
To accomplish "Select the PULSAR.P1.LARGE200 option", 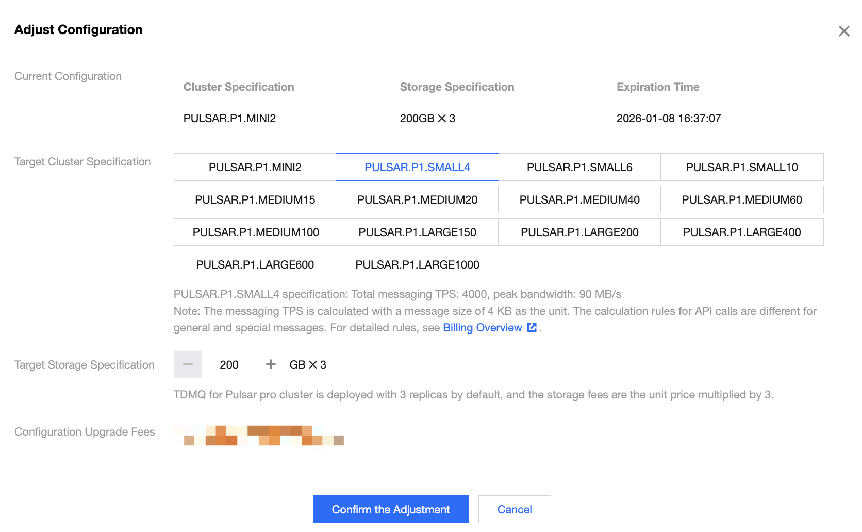I will click(x=579, y=232).
